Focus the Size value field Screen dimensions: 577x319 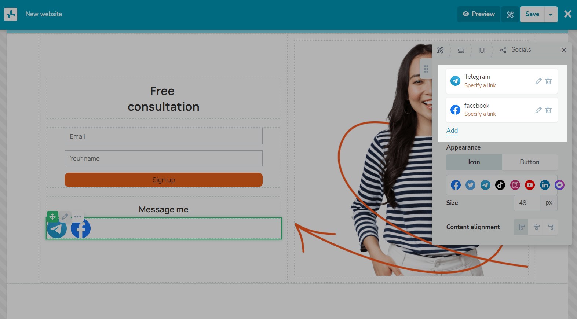[527, 203]
